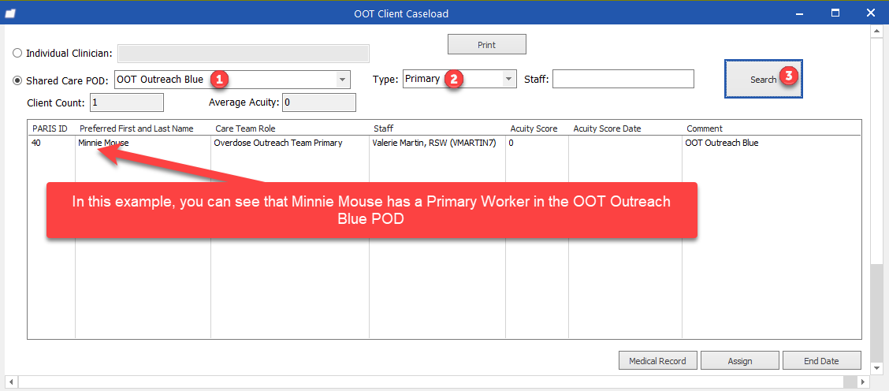Screen dimensions: 889x391
Task: Select the Shared Care POD radio button
Action: pyautogui.click(x=17, y=80)
